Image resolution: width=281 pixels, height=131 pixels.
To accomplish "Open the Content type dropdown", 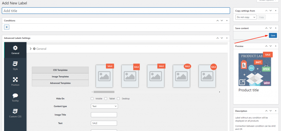I will pyautogui.click(x=104, y=106).
